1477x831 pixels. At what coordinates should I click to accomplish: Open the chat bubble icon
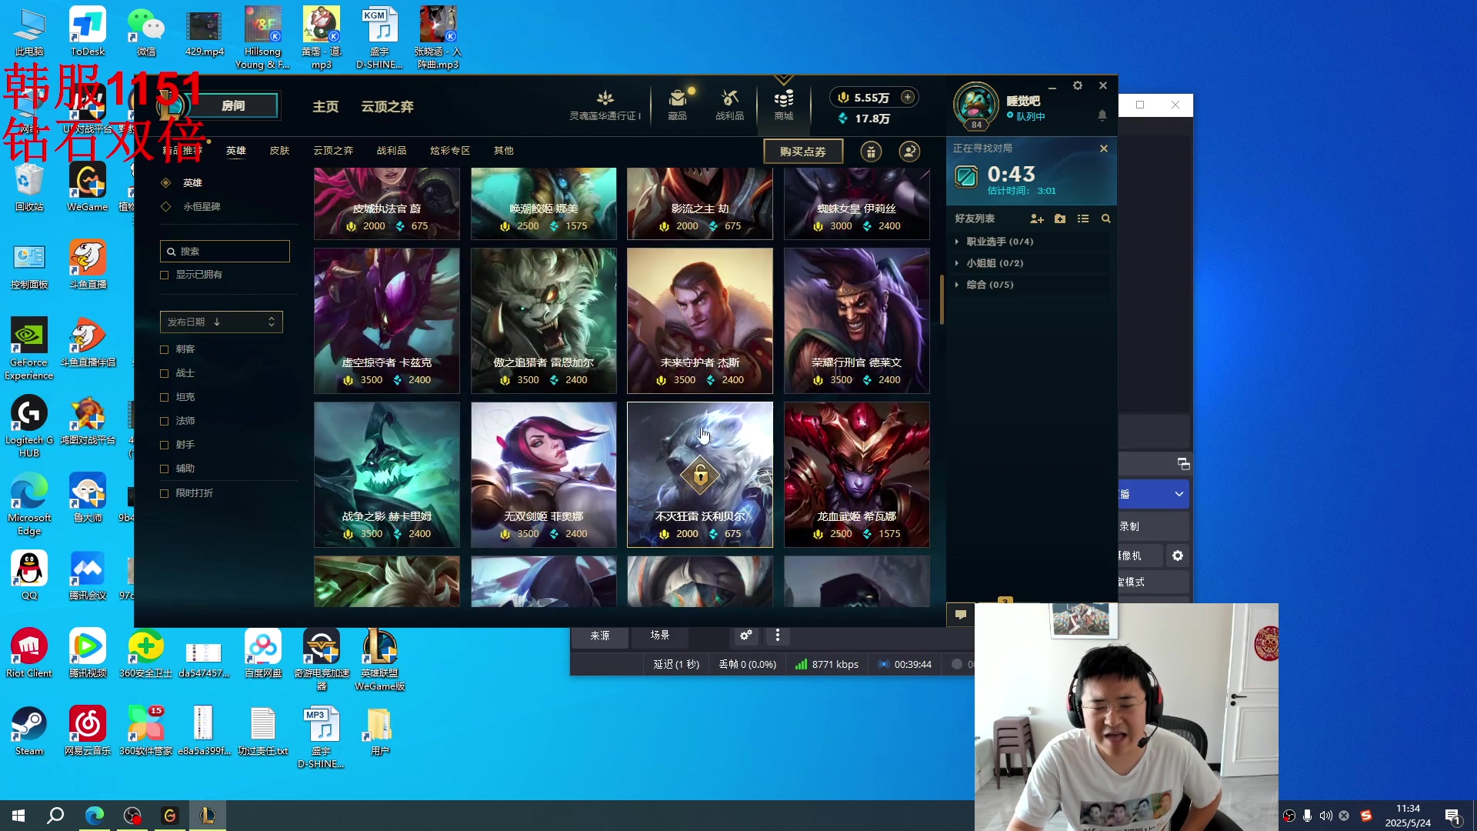coord(960,614)
